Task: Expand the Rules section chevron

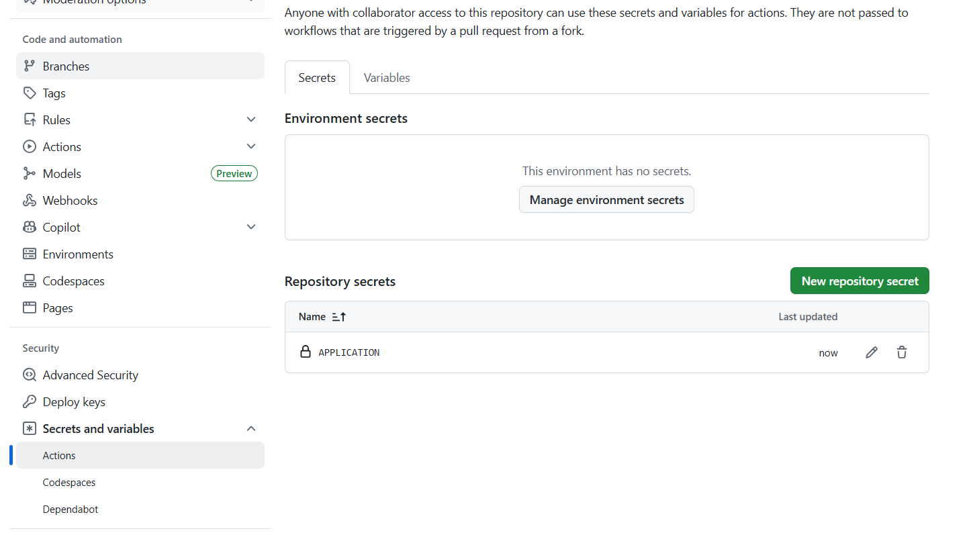Action: point(251,119)
